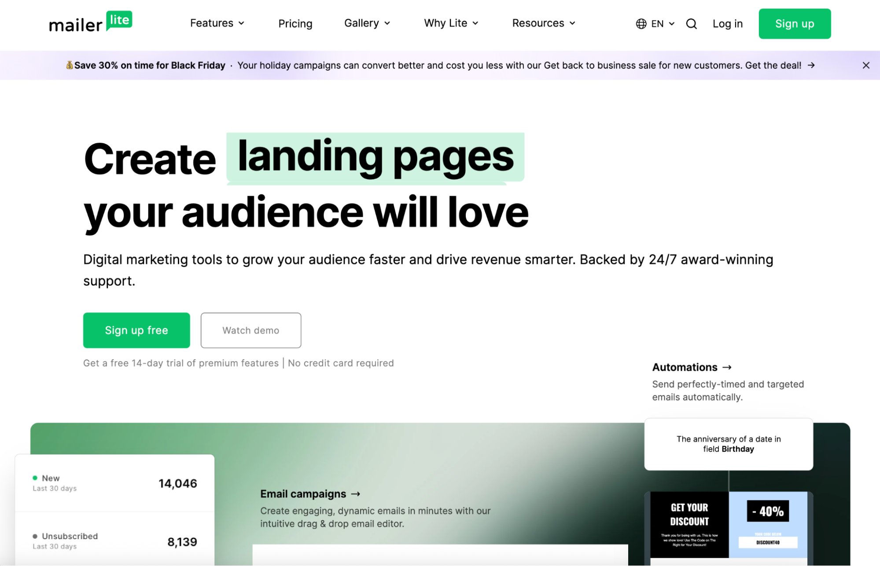Open the Resources dropdown
The image size is (880, 566).
point(543,23)
